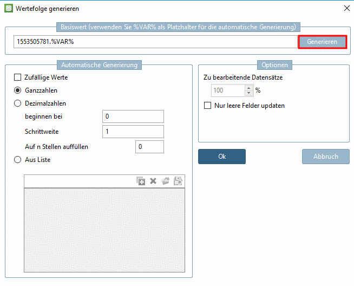Focus the 'beginnen bei' input field
This screenshot has height=286, width=354.
[x=133, y=116]
